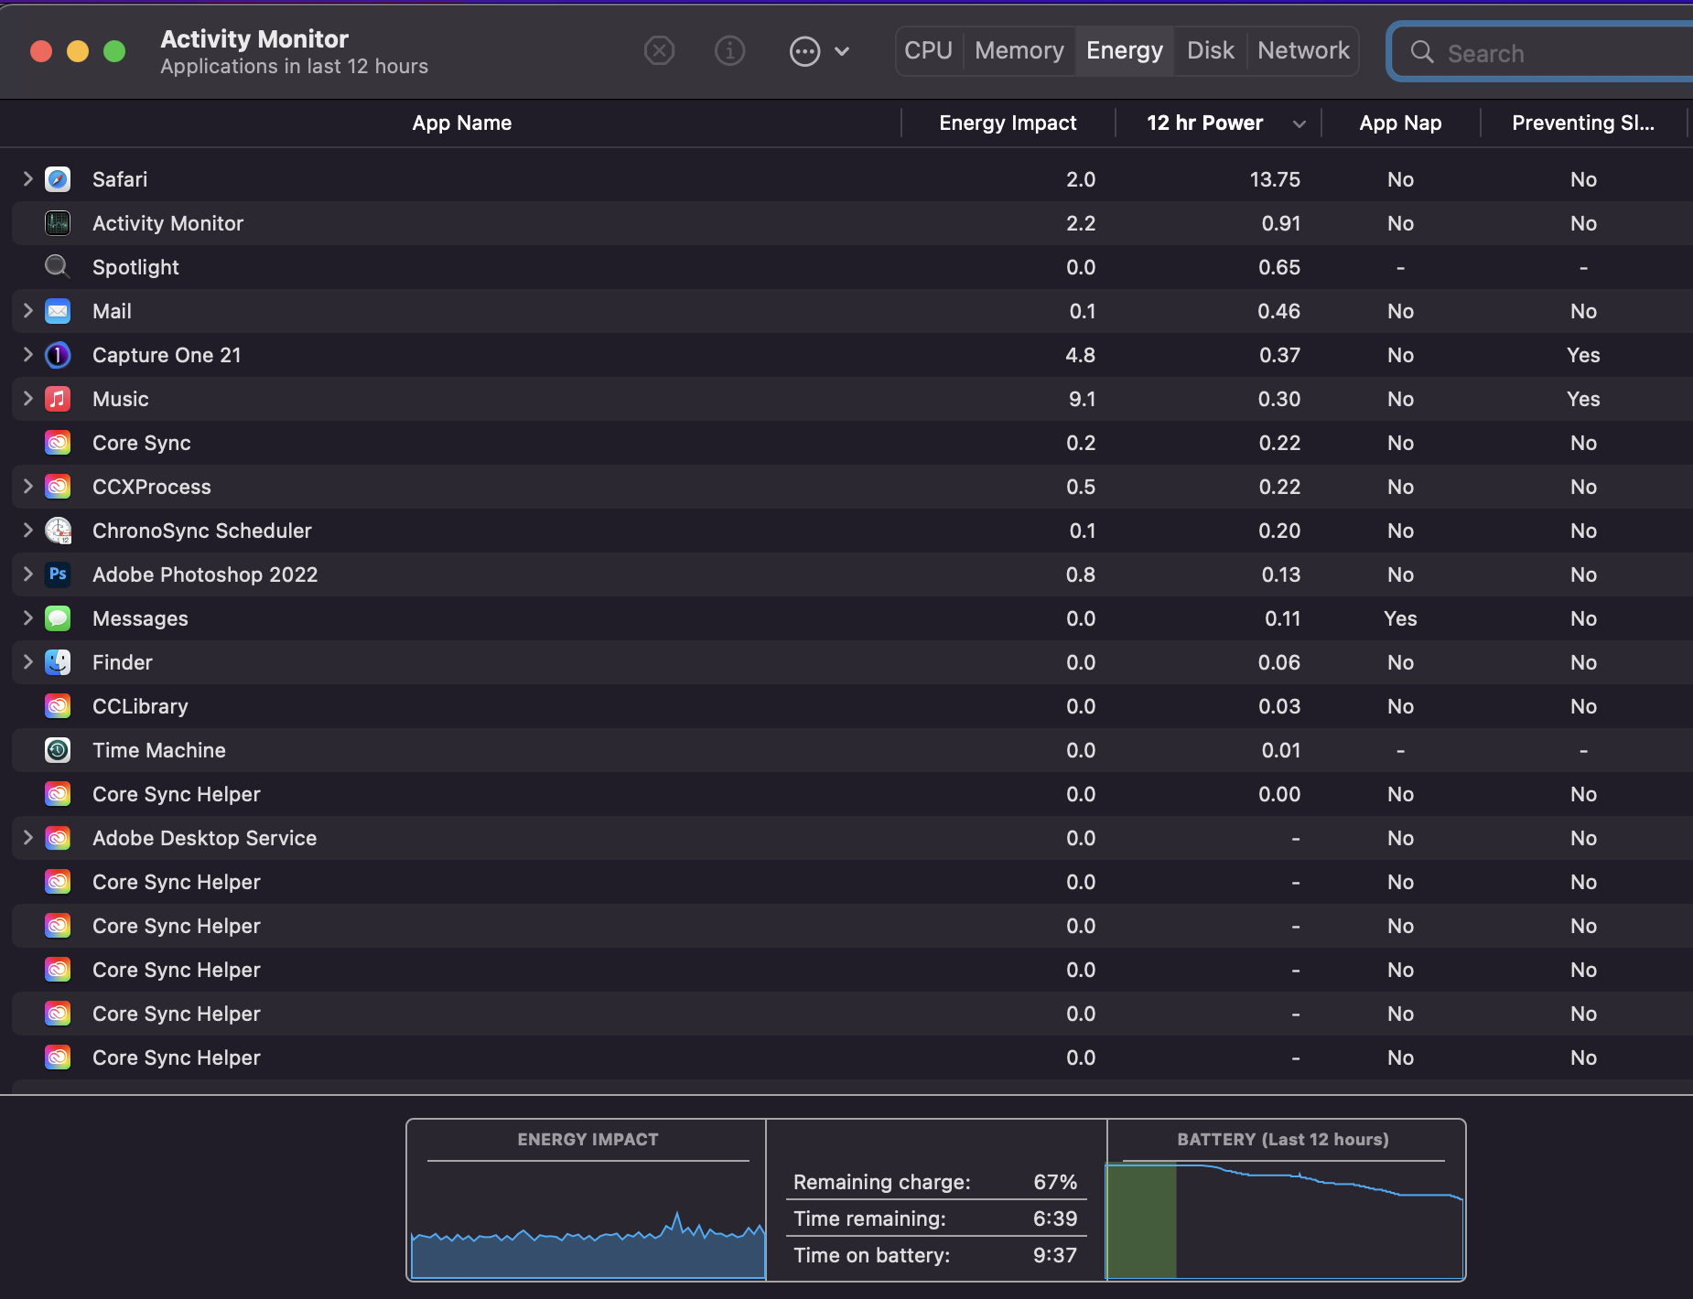Expand the Adobe Photoshop 2022 row
Viewport: 1693px width, 1299px height.
pyautogui.click(x=27, y=574)
